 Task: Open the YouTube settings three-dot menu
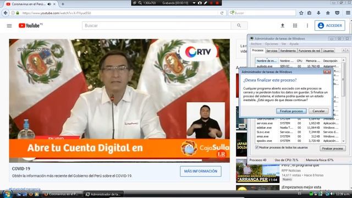[x=307, y=26]
